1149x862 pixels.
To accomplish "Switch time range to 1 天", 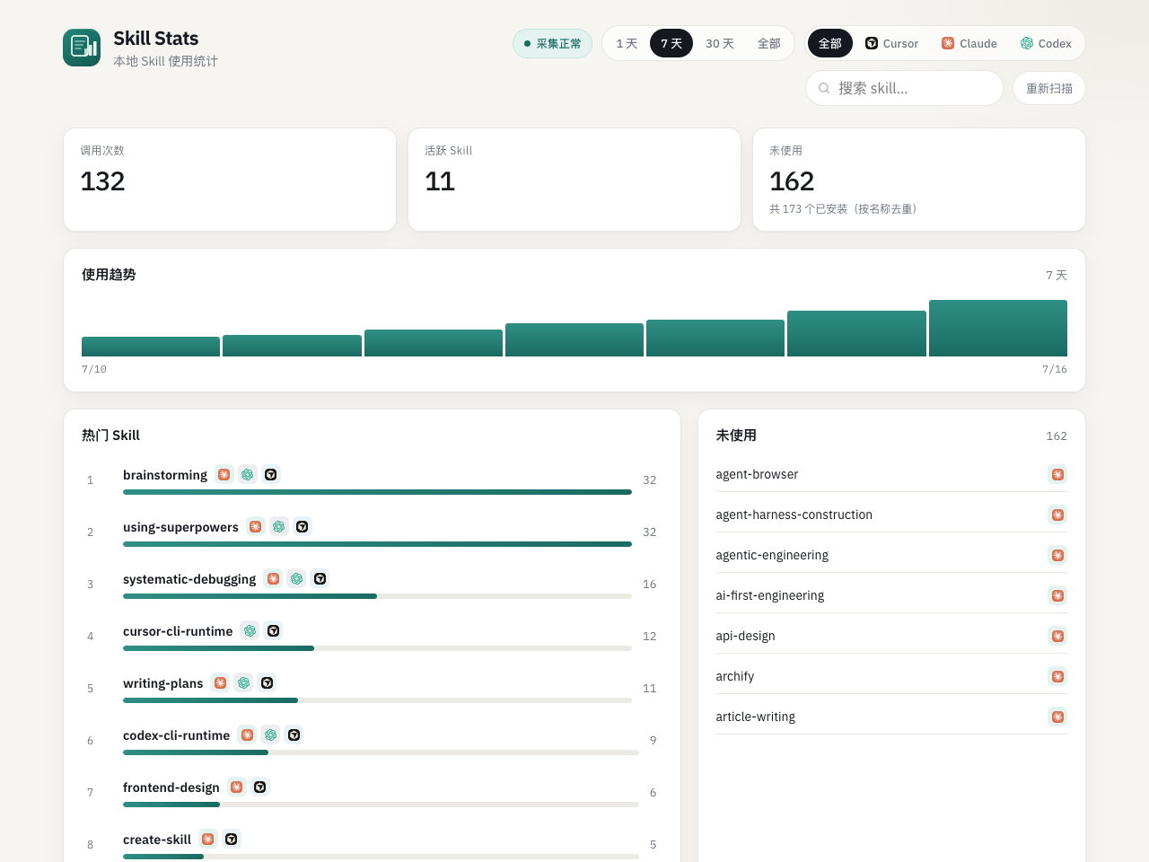I will [x=627, y=43].
